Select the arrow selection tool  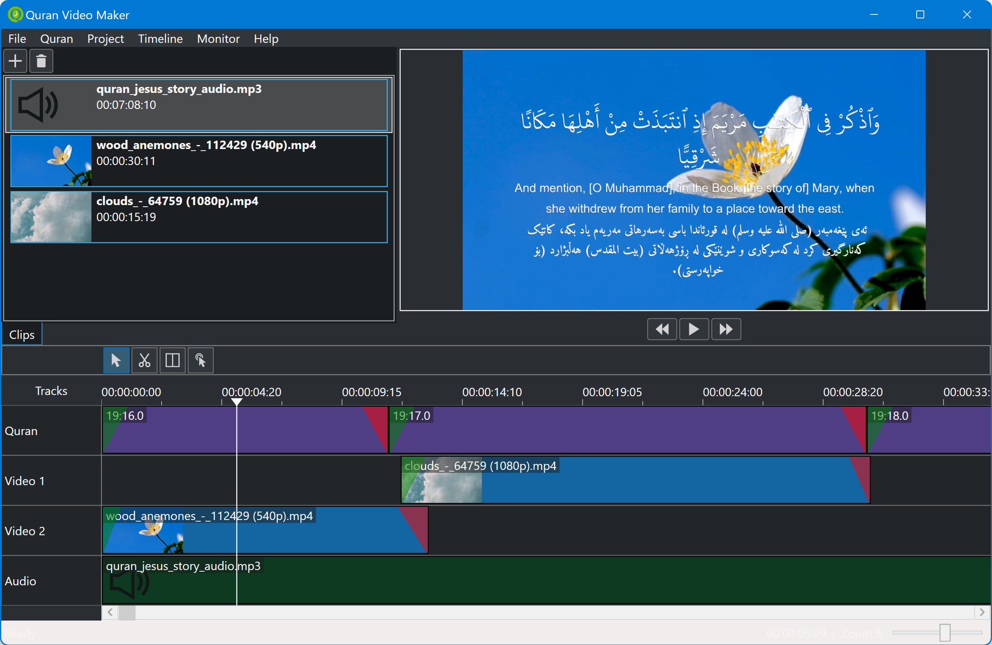[116, 360]
